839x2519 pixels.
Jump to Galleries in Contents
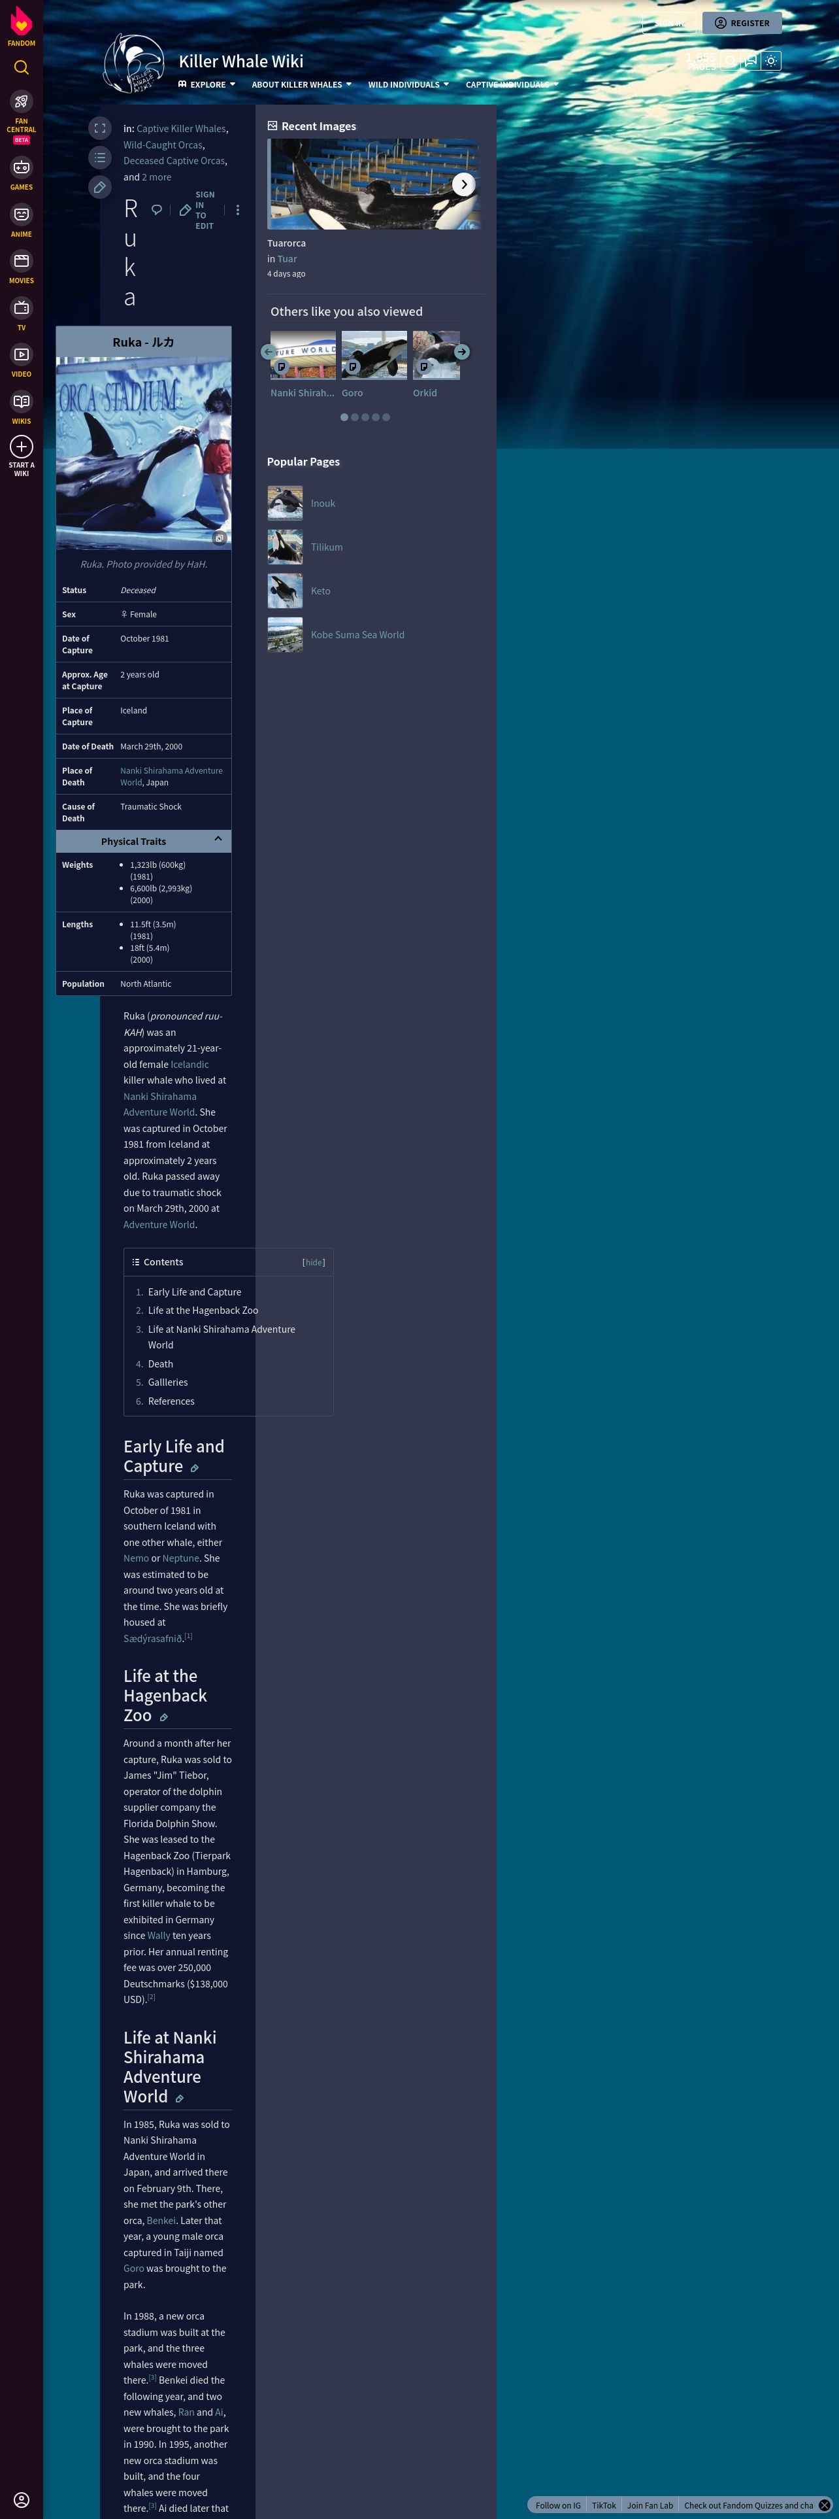click(168, 1382)
